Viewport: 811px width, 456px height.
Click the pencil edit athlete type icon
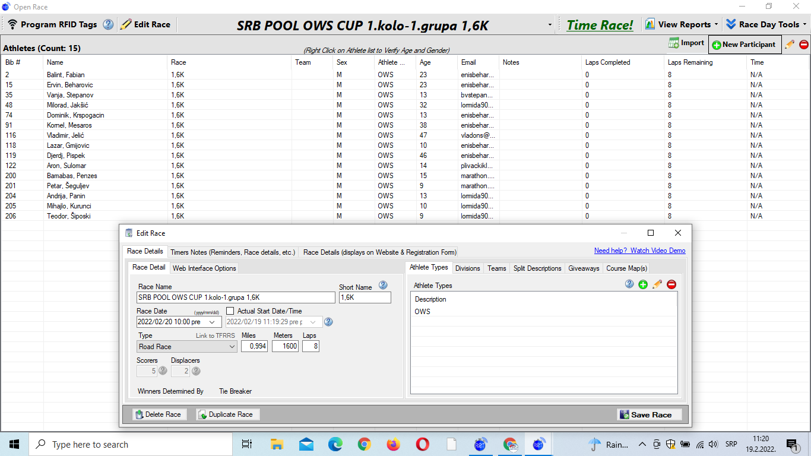point(657,285)
